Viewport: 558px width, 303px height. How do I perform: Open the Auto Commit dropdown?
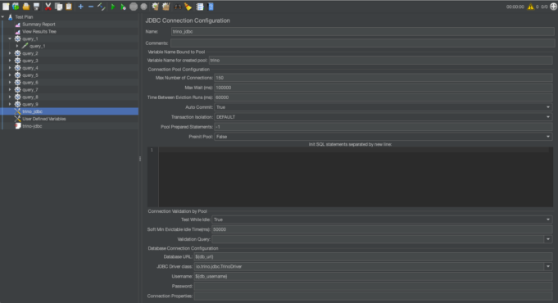click(383, 107)
